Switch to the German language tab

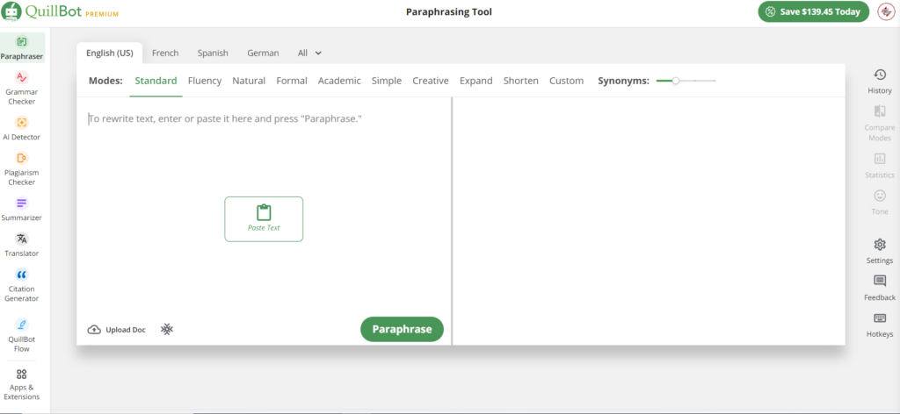tap(263, 53)
